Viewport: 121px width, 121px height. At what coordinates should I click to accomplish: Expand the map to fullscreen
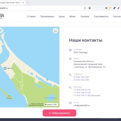tap(55, 31)
